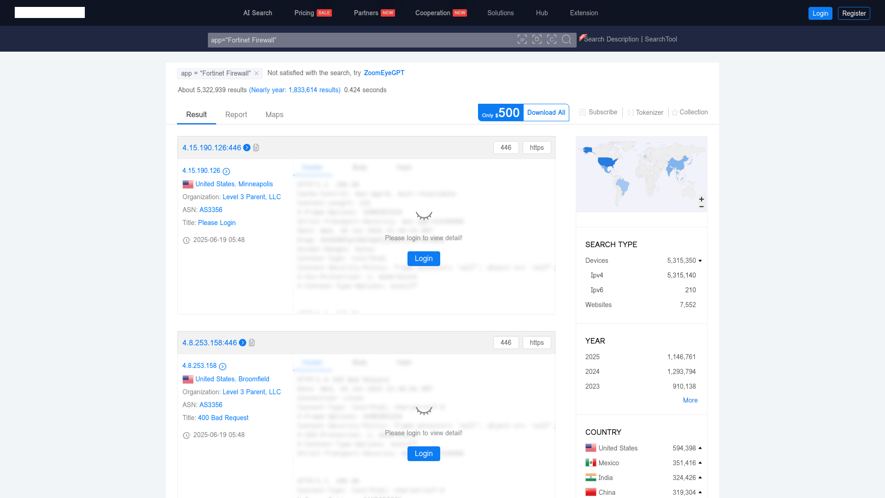Click the C-bracket scan icon in search bar
This screenshot has width=885, height=498.
point(552,40)
